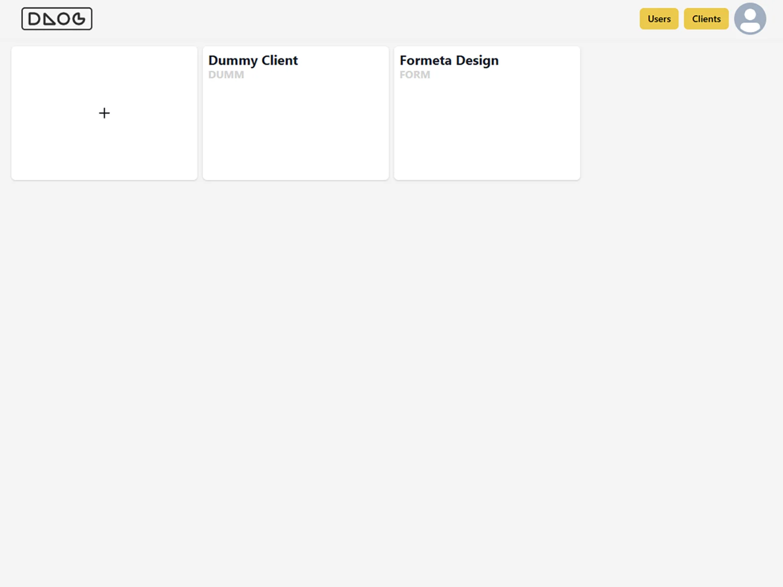Click the yellow Users navigation button

click(x=659, y=19)
